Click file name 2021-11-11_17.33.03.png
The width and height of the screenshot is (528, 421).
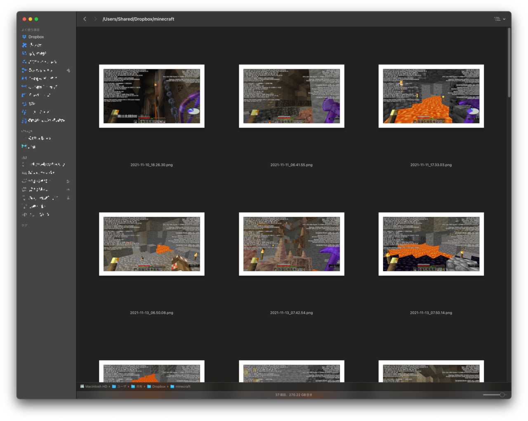tap(431, 165)
